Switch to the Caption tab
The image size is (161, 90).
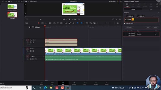133,9
